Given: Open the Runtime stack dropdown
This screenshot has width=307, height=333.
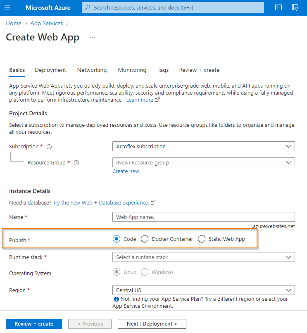Looking at the screenshot, I should 204,257.
